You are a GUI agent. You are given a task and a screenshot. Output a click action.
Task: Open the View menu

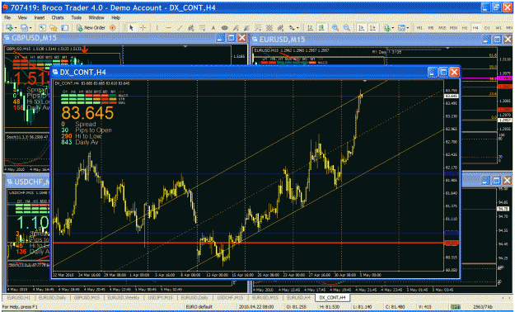22,17
